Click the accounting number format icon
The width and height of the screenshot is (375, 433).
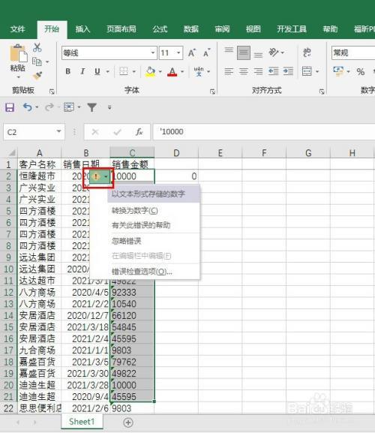point(338,71)
